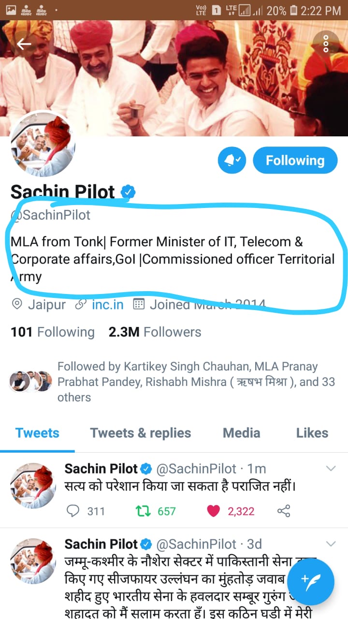Viewport: 348px width, 619px height.
Task: Open the three-dot overflow menu
Action: tap(326, 44)
